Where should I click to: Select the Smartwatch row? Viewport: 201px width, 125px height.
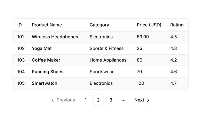point(100,83)
